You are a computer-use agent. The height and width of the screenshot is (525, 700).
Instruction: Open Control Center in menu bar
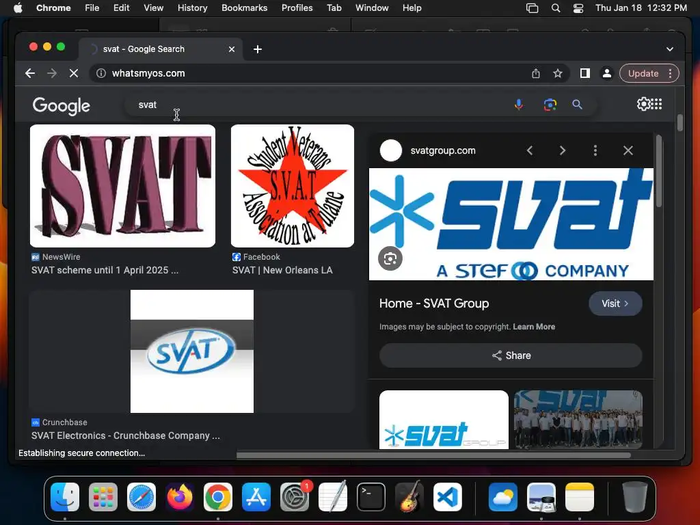tap(578, 8)
